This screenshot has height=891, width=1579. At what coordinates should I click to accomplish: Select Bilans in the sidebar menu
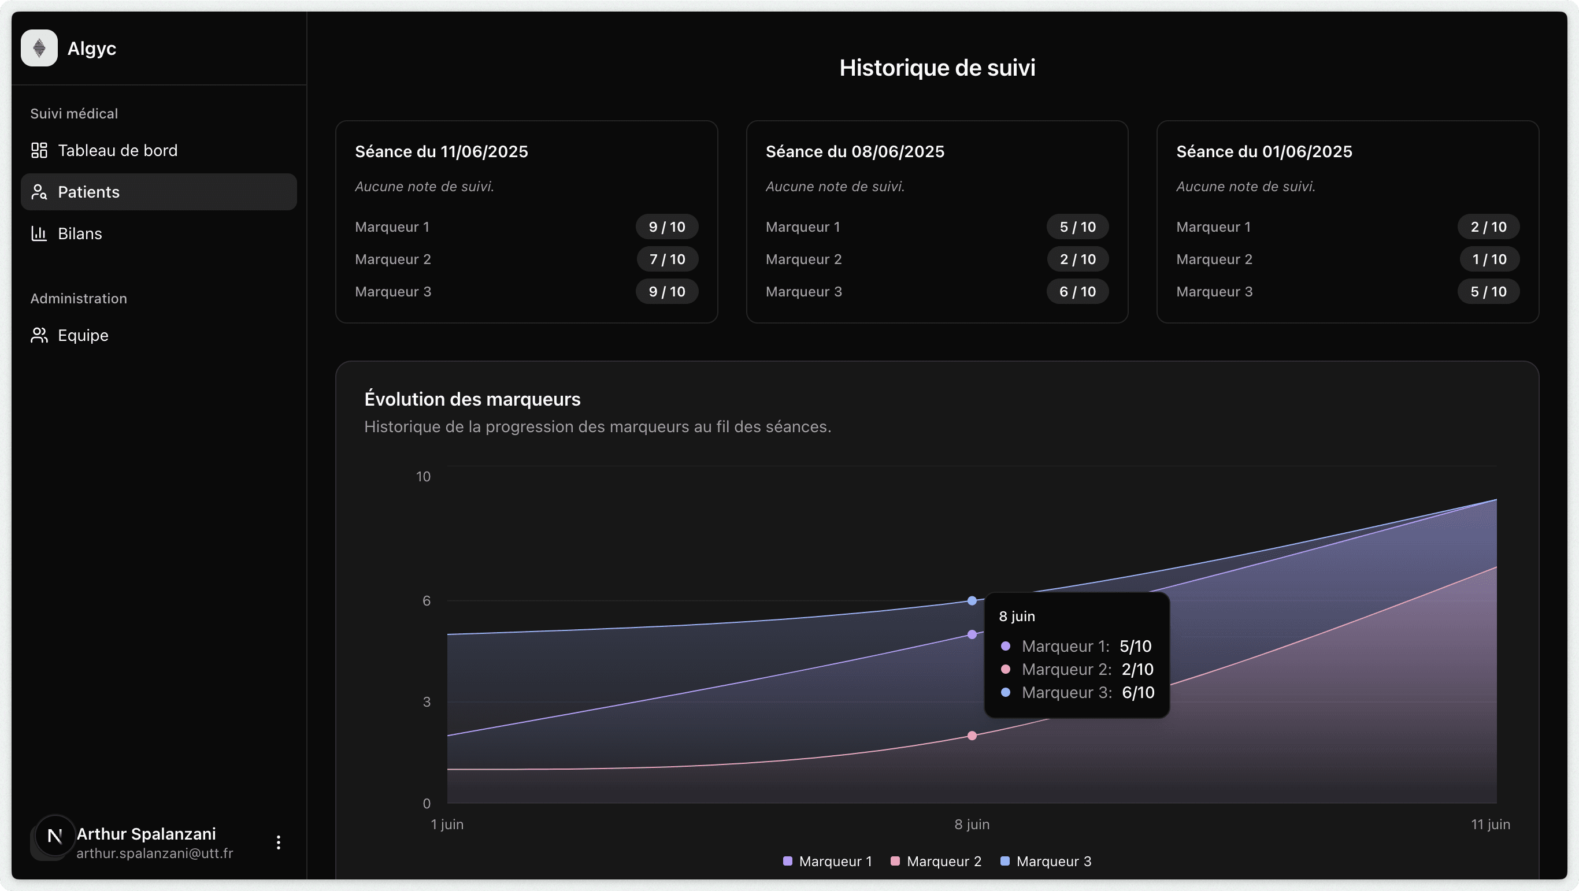(x=80, y=233)
